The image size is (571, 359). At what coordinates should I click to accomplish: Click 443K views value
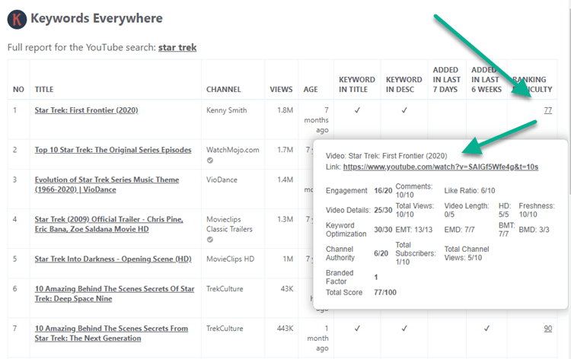click(285, 329)
